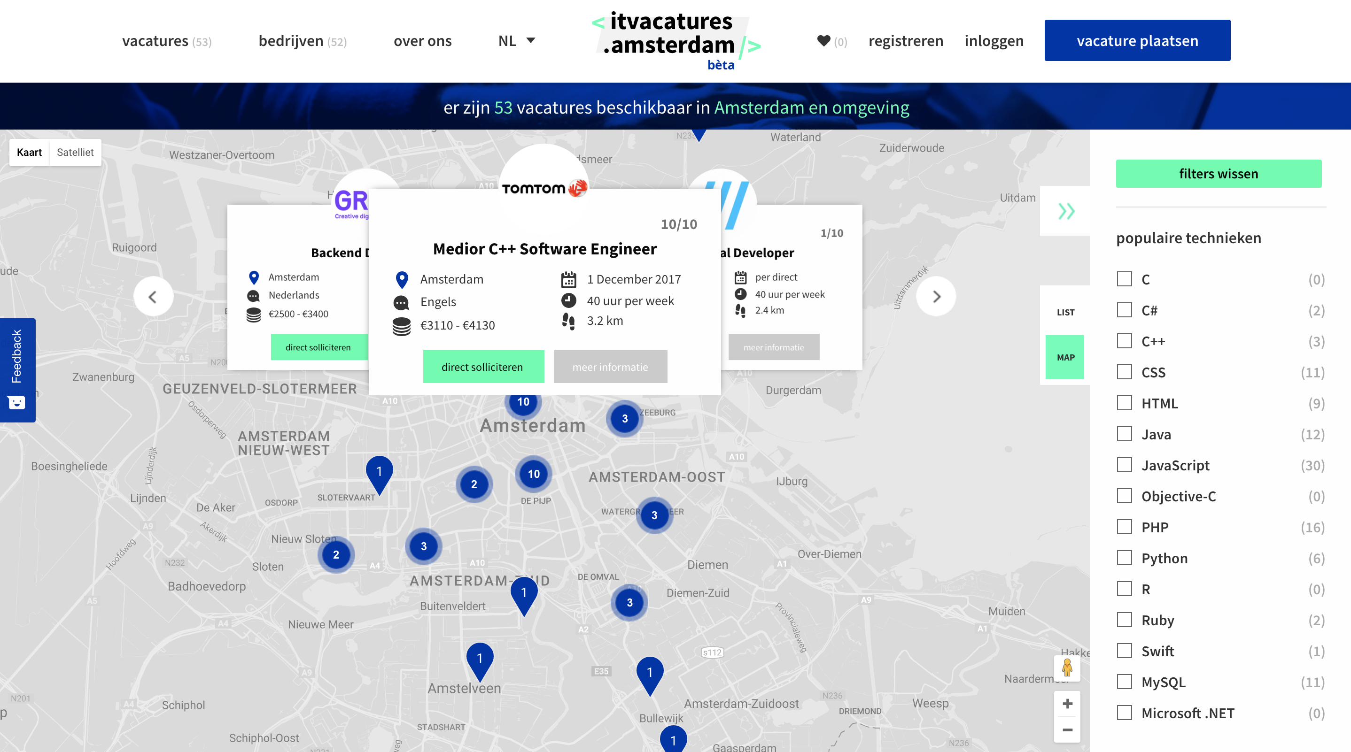Select the Python filter checkbox

[1124, 558]
